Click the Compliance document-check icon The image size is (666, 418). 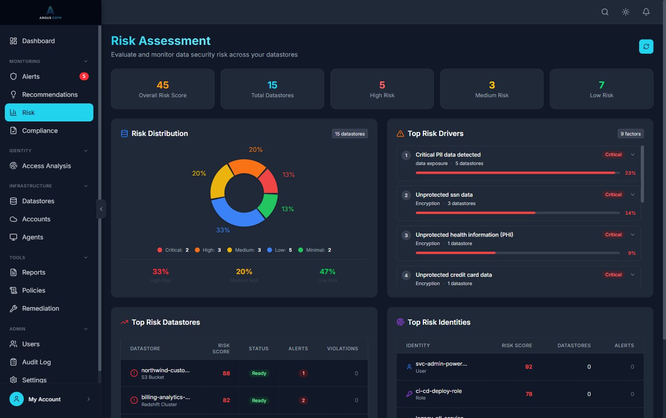click(13, 131)
